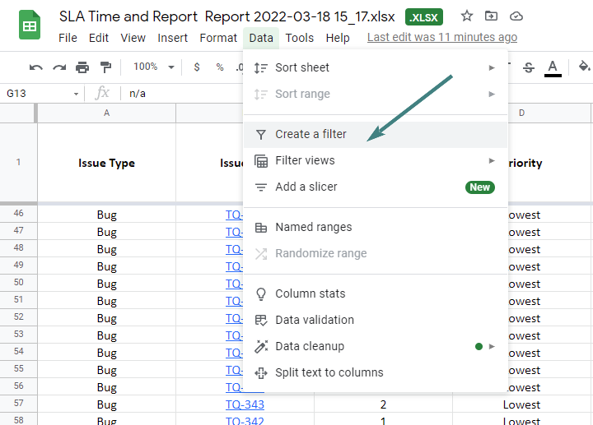The width and height of the screenshot is (593, 425).
Task: Choose Create a filter menu option
Action: 311,134
